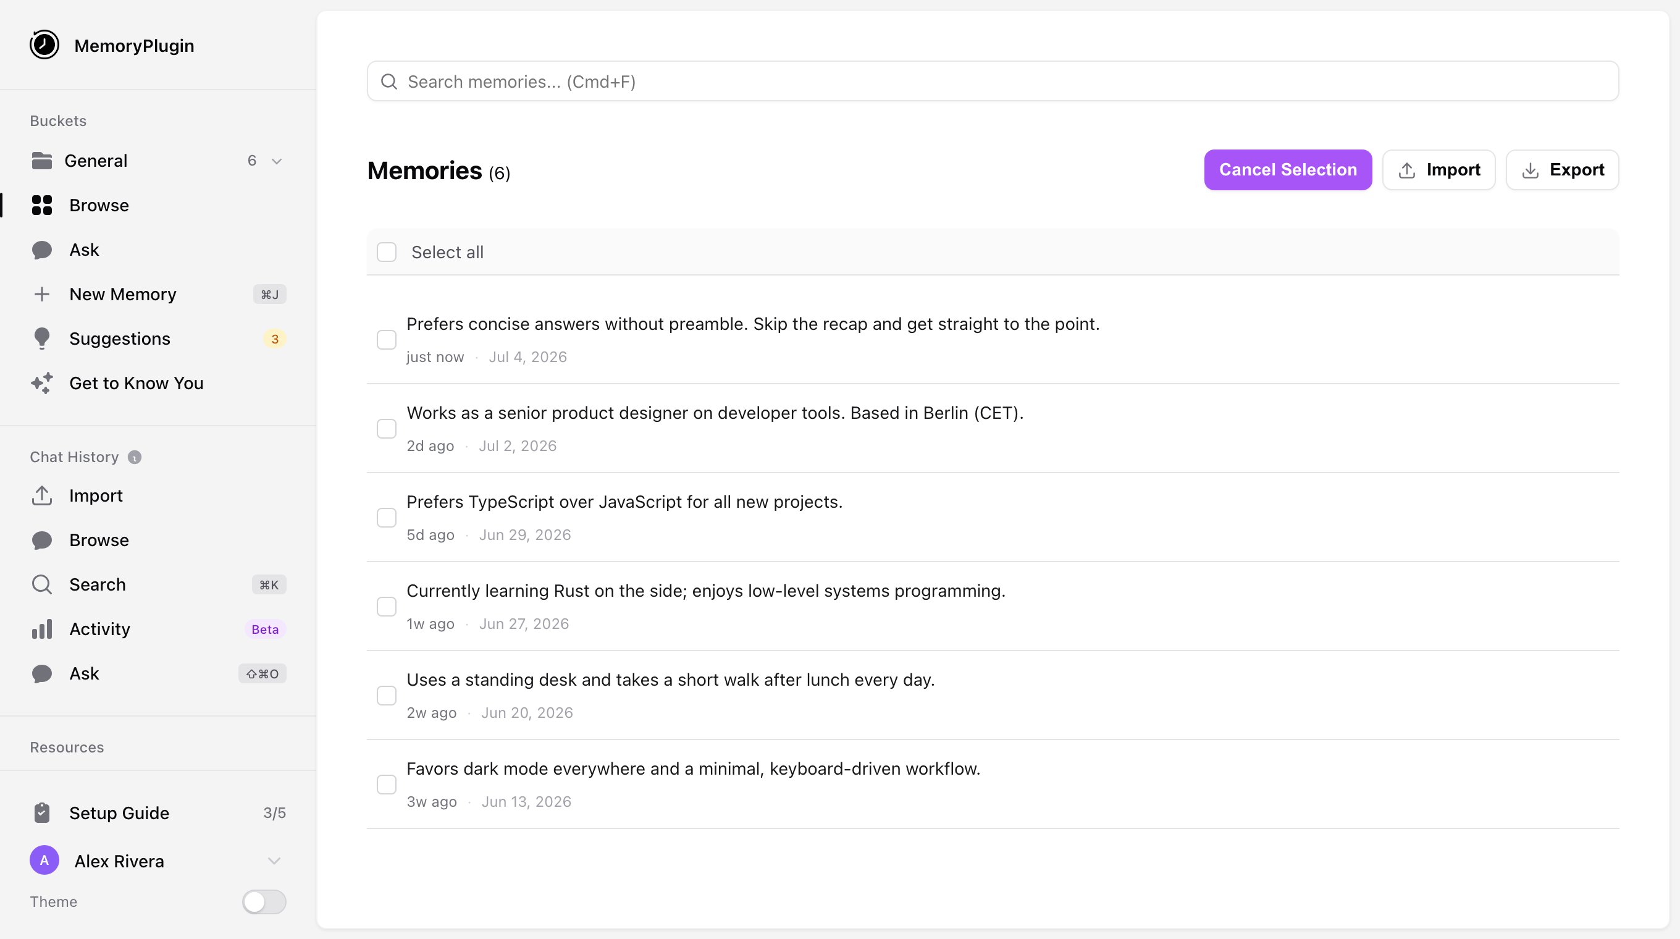This screenshot has height=939, width=1680.
Task: Click the 'Currently learning Rust on the side' text
Action: tap(705, 591)
